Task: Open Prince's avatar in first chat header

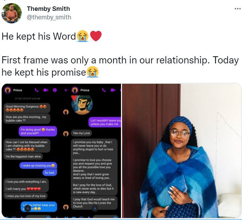Action: (x=7, y=90)
